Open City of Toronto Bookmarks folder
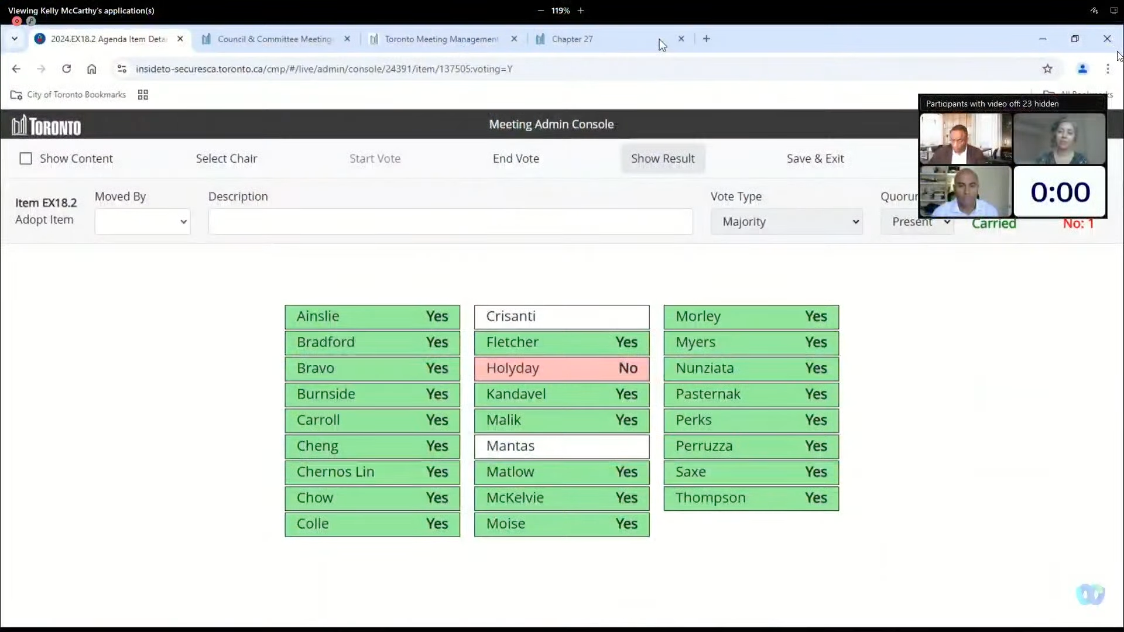The width and height of the screenshot is (1124, 632). (68, 95)
